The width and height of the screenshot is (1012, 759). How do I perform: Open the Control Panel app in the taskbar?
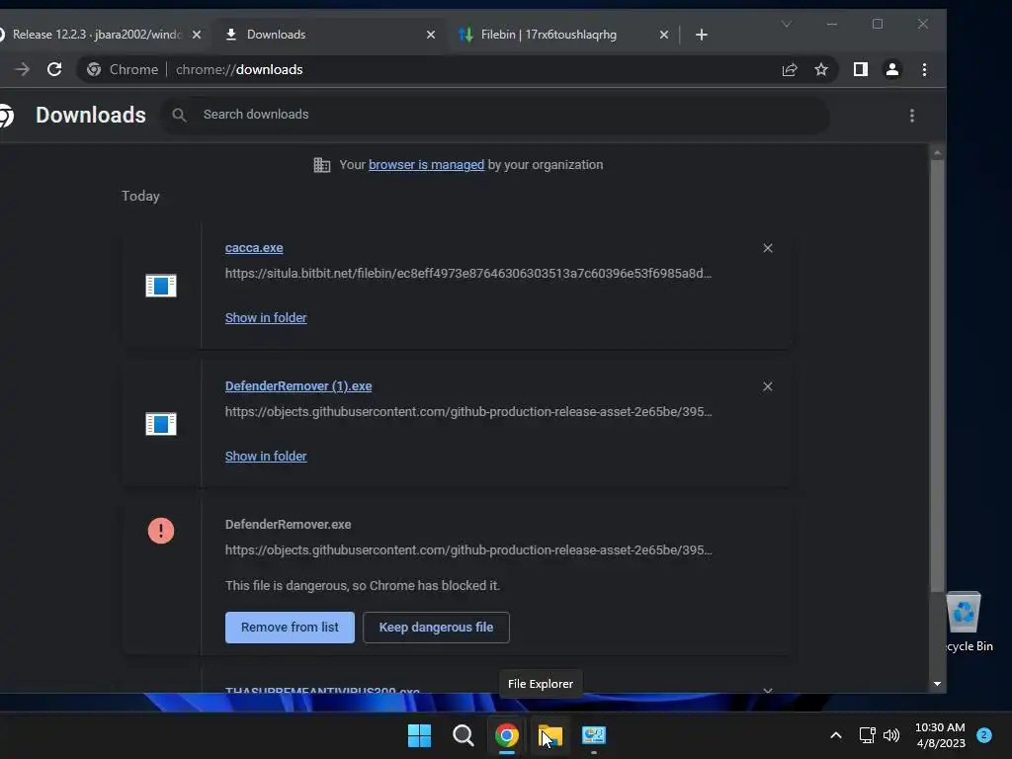594,735
